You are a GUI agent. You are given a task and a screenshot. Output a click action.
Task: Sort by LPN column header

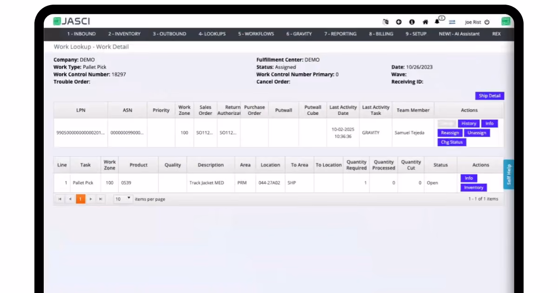tap(80, 110)
